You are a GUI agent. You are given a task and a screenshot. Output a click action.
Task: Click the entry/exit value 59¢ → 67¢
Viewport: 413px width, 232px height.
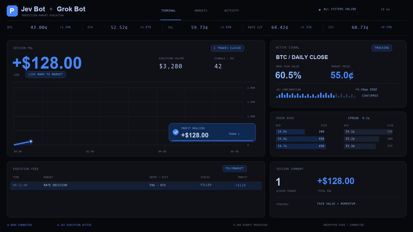(158, 185)
